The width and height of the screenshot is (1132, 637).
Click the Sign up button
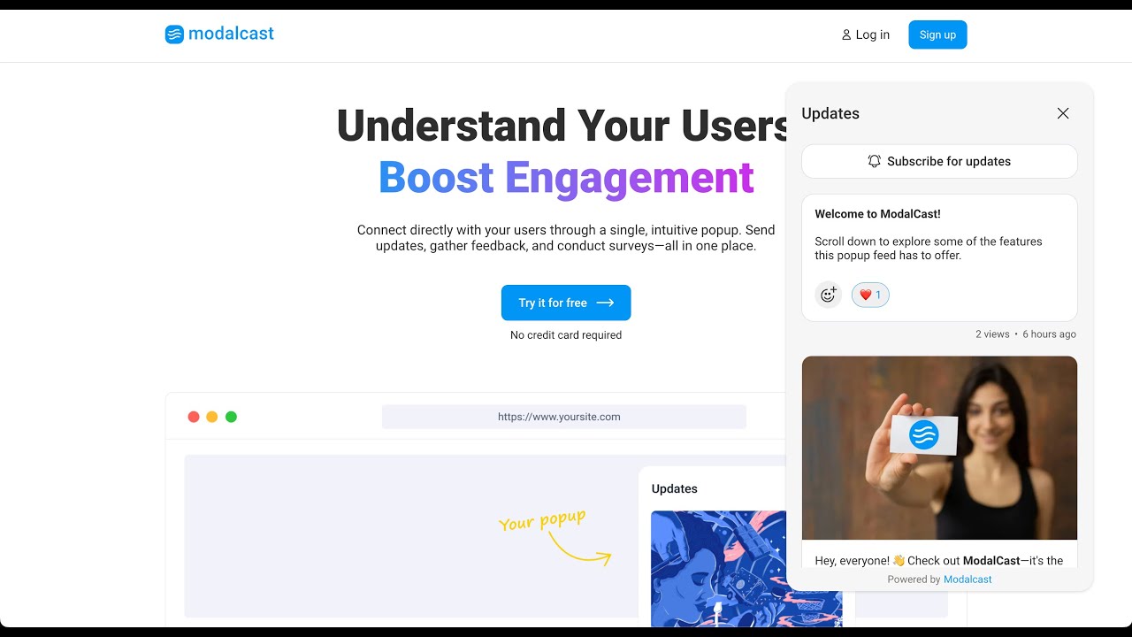[937, 35]
